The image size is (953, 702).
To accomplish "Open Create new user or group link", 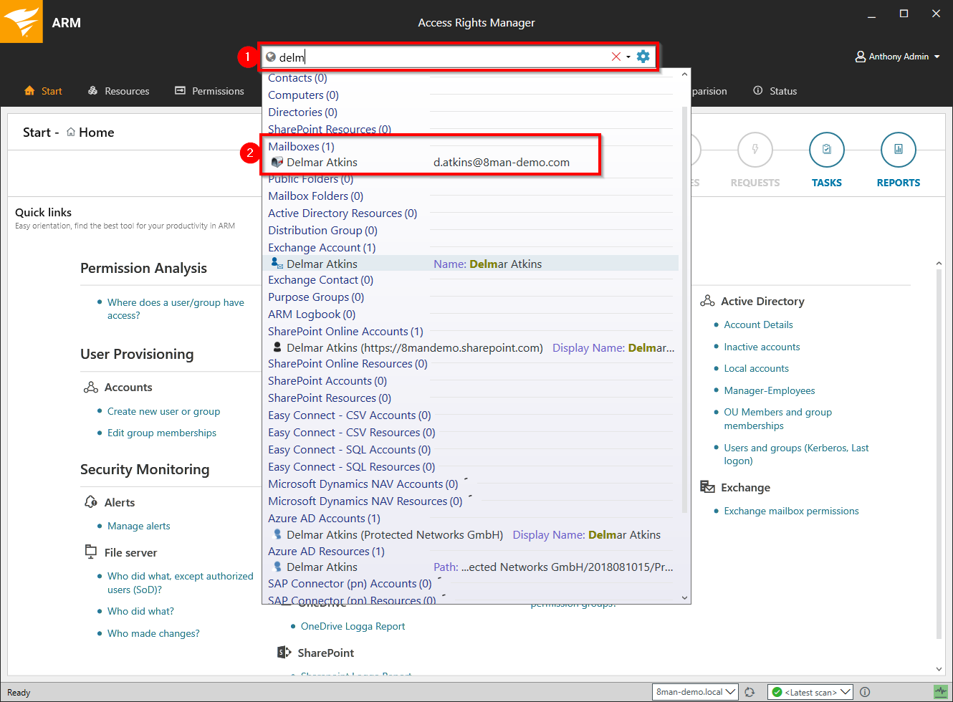I will click(x=163, y=411).
